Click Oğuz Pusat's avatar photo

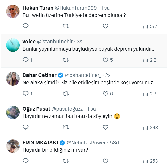(x=13, y=112)
